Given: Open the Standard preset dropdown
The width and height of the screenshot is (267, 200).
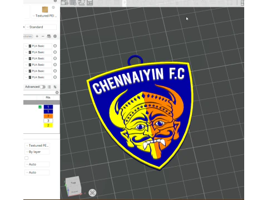Looking at the screenshot, I should [x=41, y=27].
